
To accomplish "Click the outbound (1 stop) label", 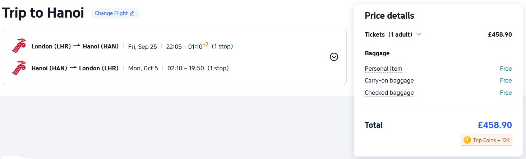I will pyautogui.click(x=222, y=46).
